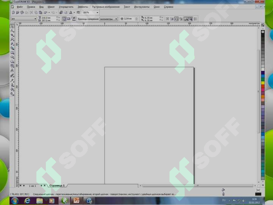
Task: Set page orientation to Landscape
Action: tap(69, 19)
